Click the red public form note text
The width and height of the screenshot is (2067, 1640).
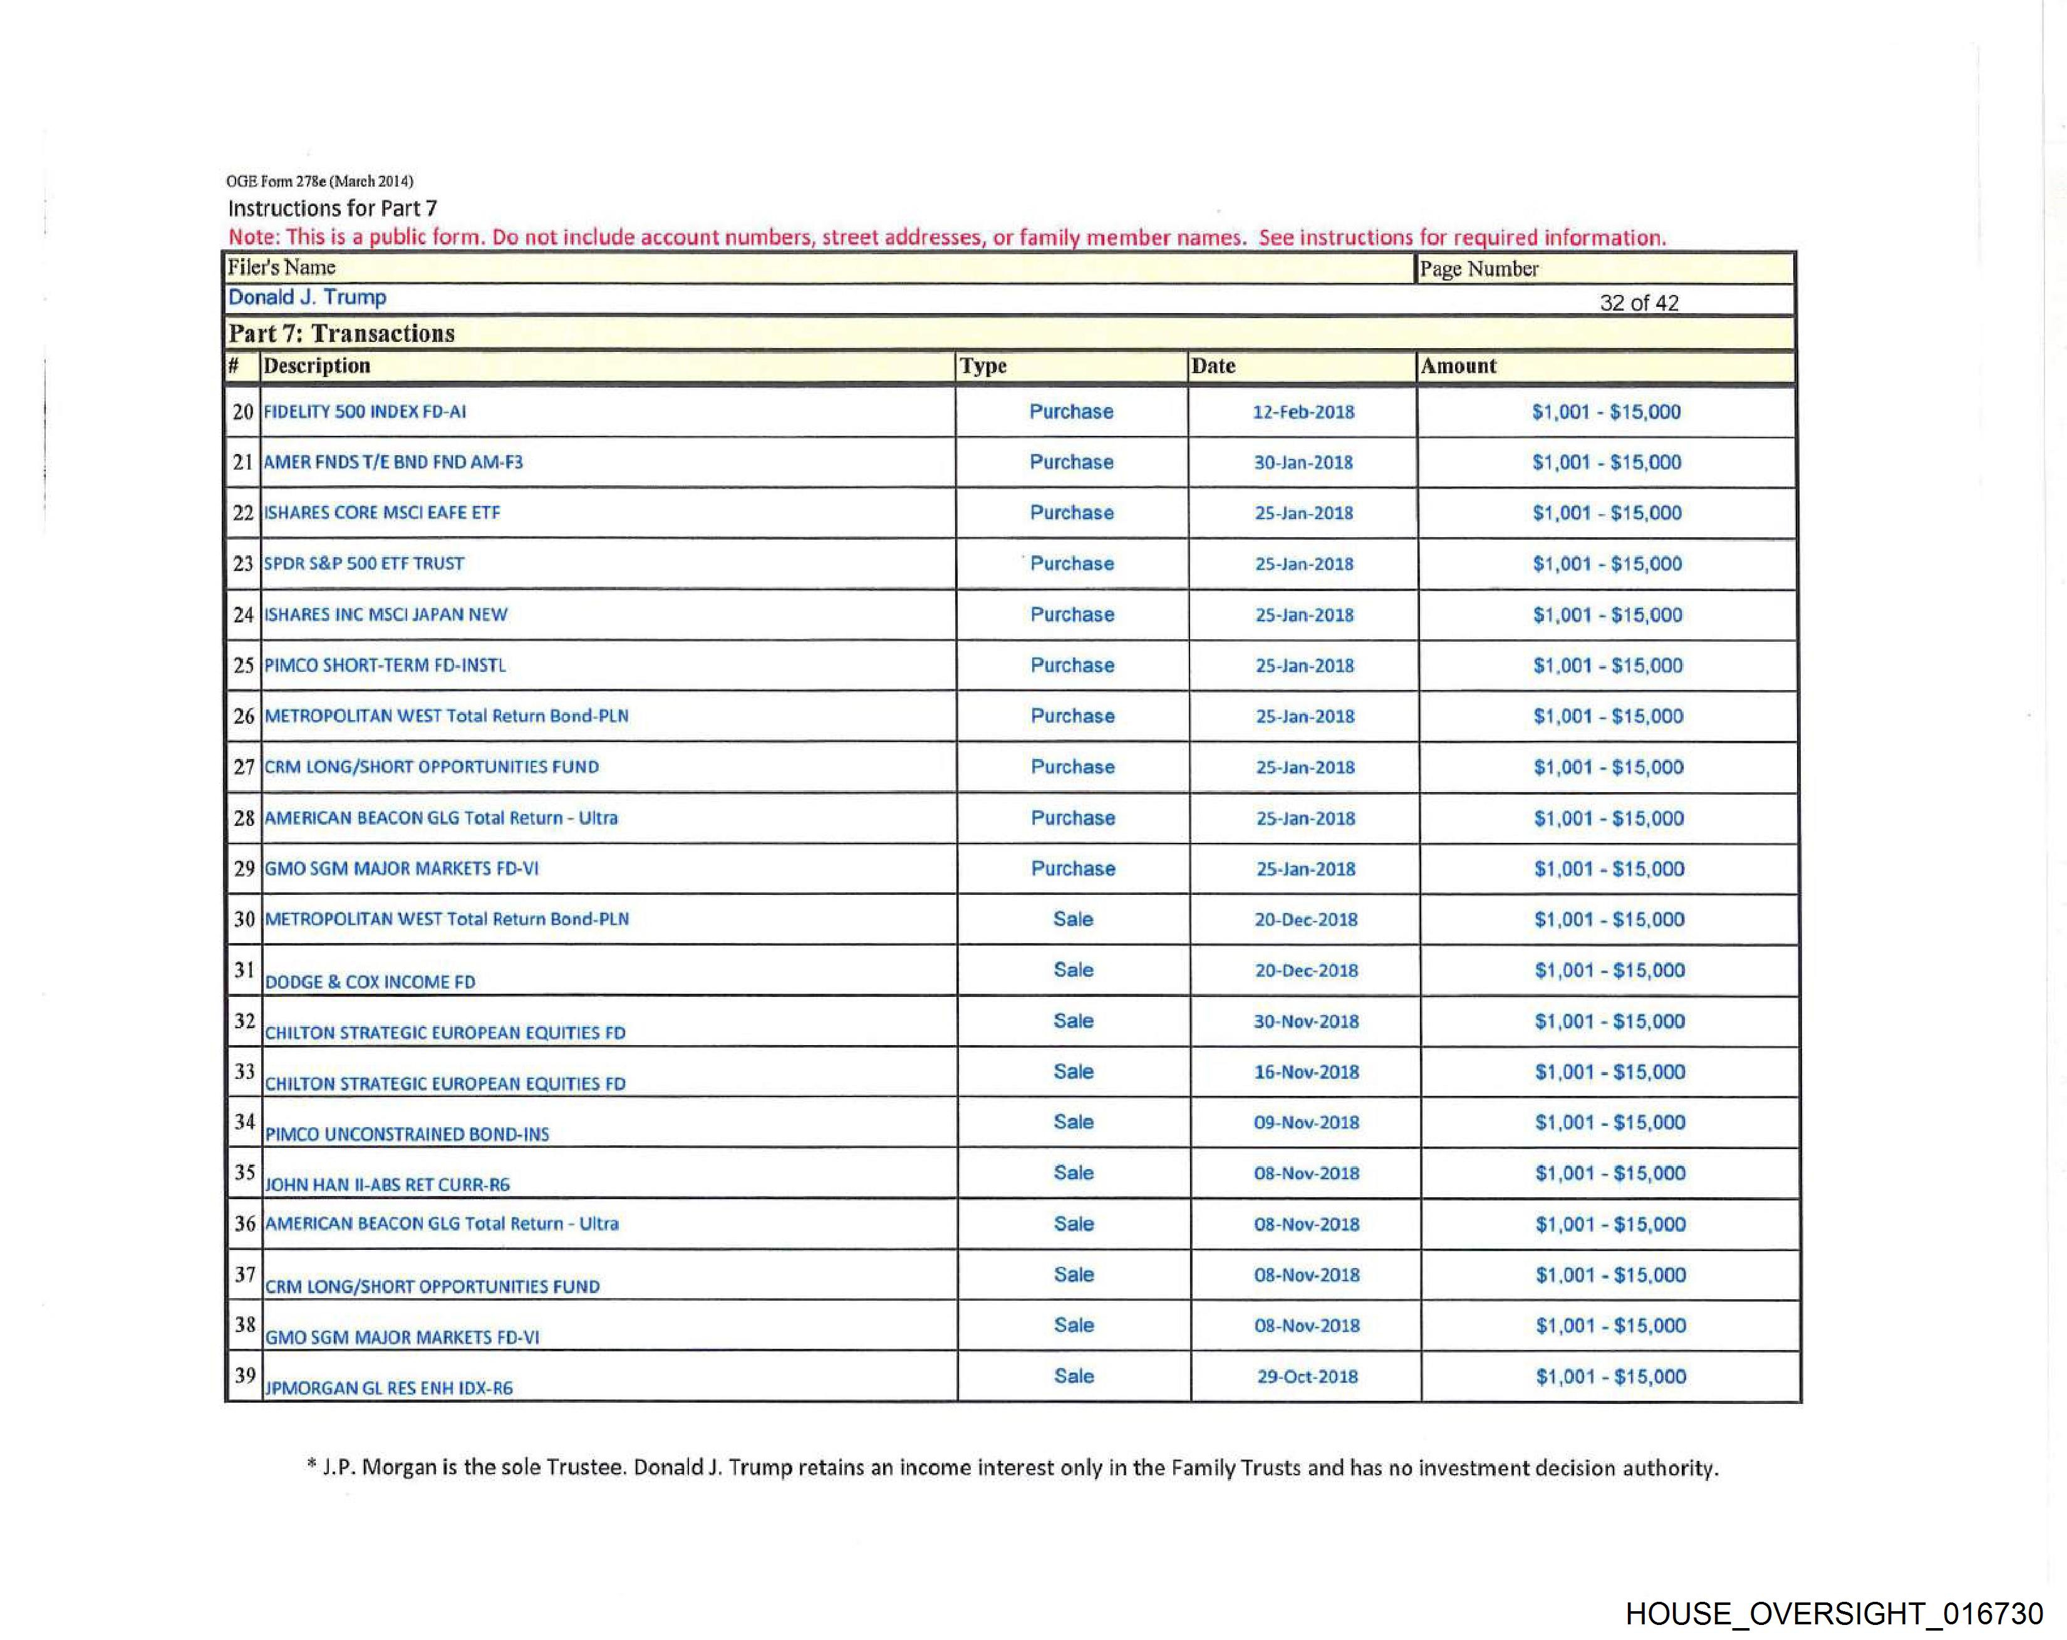pyautogui.click(x=946, y=238)
